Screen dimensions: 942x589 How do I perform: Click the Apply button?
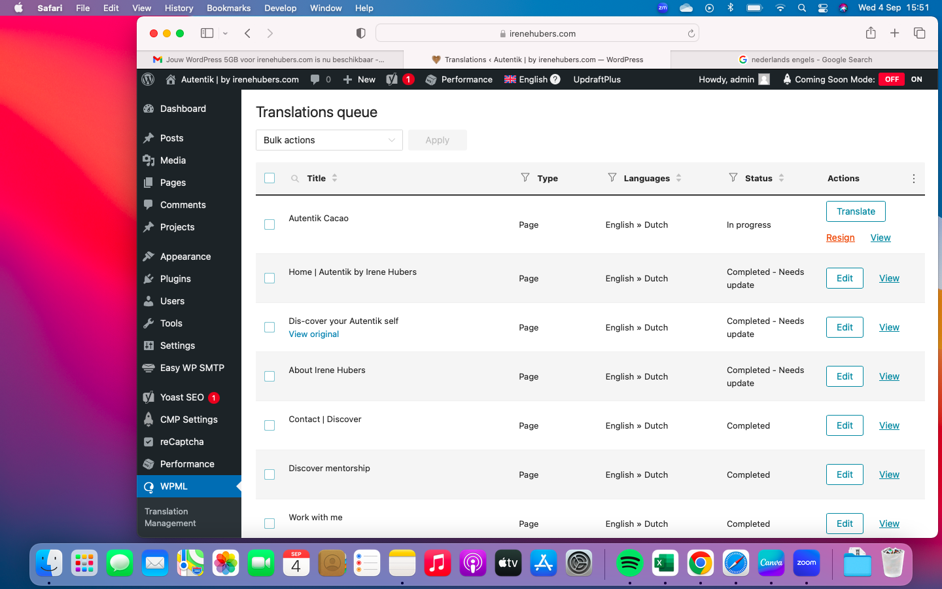(x=438, y=140)
